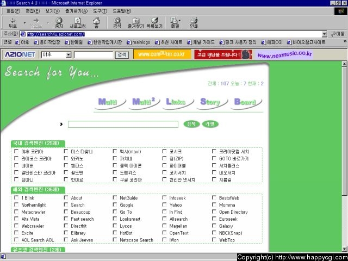Open the 한천작업게시판 links shortcut
Image resolution: width=348 pixels, height=261 pixels.
tap(105, 42)
